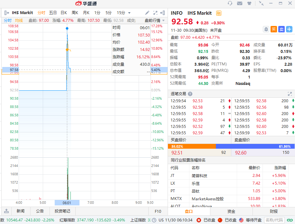This screenshot has height=224, width=295.
Task: Click the 红筹指数 index ticker
Action: point(92,220)
